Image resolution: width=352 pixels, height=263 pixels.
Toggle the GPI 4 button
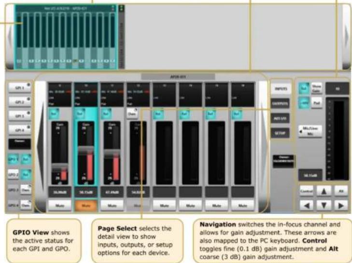point(19,130)
